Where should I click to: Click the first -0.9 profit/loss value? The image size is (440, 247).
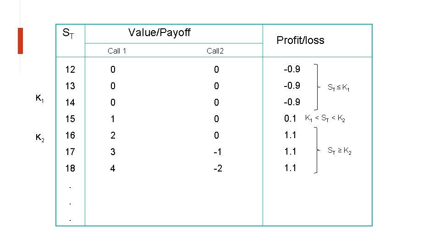tap(292, 69)
